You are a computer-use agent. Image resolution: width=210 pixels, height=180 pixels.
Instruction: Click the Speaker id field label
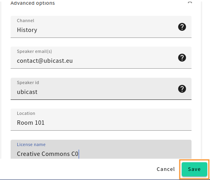coord(28,82)
